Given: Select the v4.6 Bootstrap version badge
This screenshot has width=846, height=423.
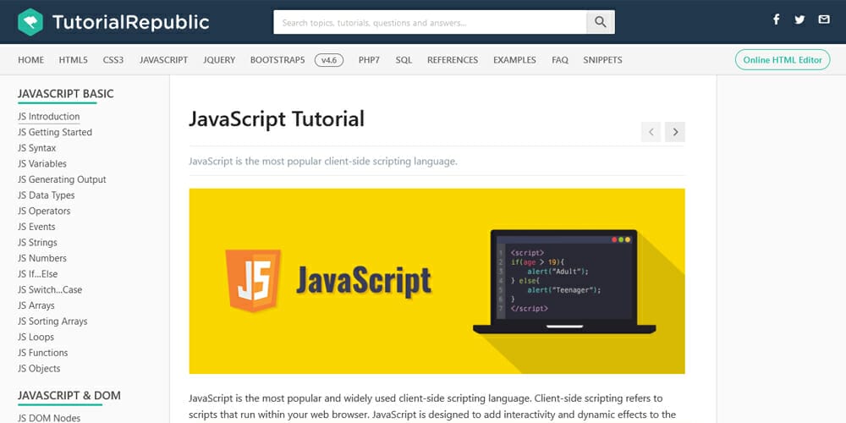Looking at the screenshot, I should 328,60.
